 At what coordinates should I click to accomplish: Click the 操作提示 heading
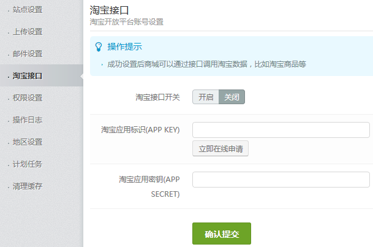pyautogui.click(x=125, y=47)
